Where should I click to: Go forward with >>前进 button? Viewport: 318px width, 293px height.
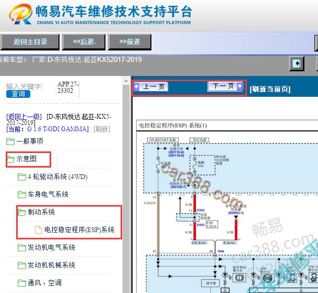coord(129,42)
